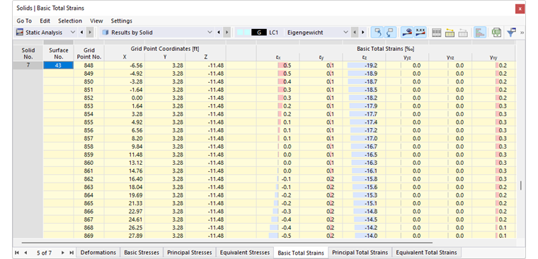Go to next load case arrow

coord(362,33)
